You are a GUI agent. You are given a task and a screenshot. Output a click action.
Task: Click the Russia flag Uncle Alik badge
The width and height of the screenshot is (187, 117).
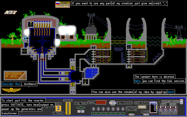(x=63, y=5)
